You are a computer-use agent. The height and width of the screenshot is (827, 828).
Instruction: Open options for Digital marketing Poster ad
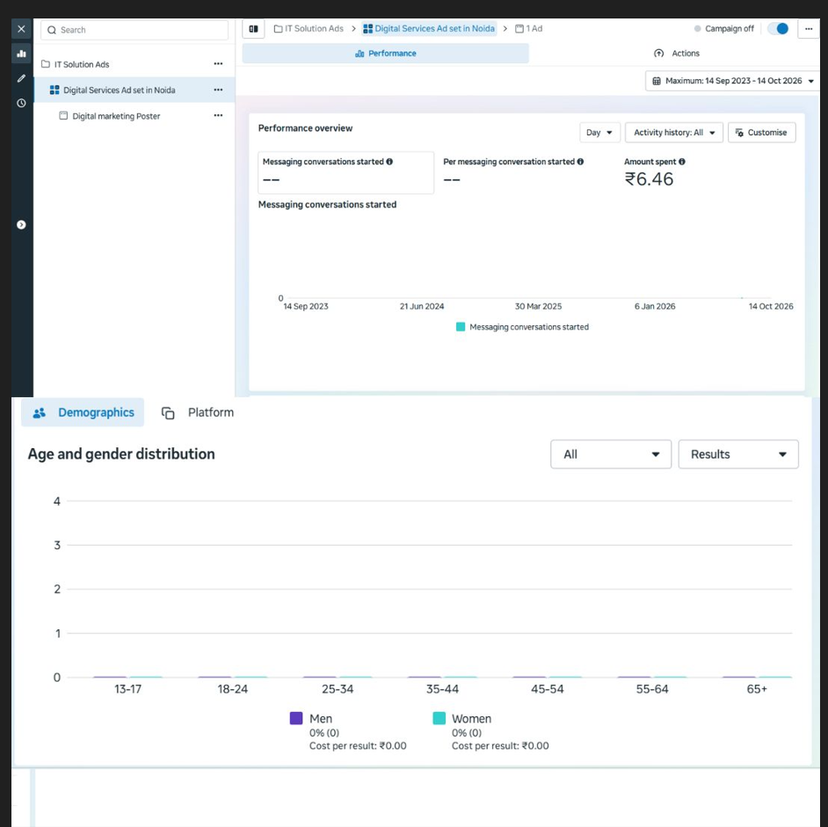click(218, 116)
